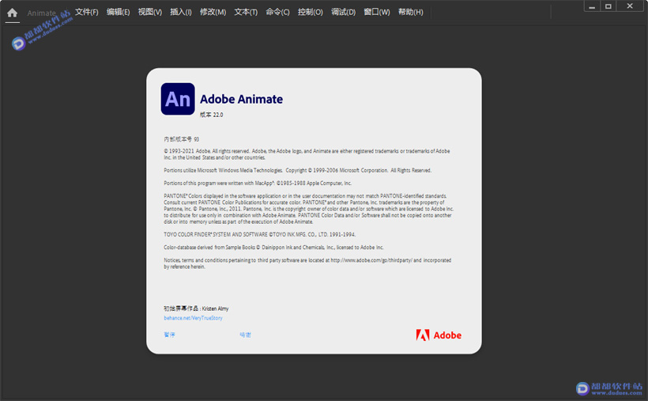
Task: Click the Animate label beside the Home icon
Action: pos(41,13)
